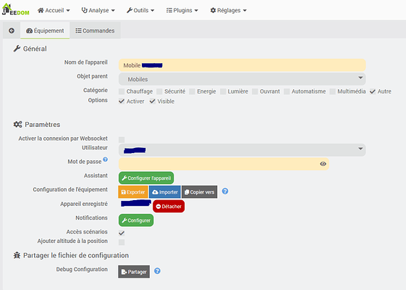406x290 pixels.
Task: Click the Nom de l'appareil field
Action: 242,65
